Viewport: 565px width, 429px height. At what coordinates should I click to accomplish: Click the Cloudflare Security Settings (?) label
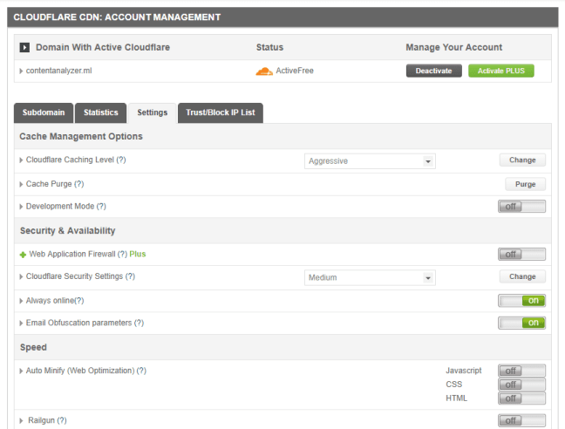80,276
